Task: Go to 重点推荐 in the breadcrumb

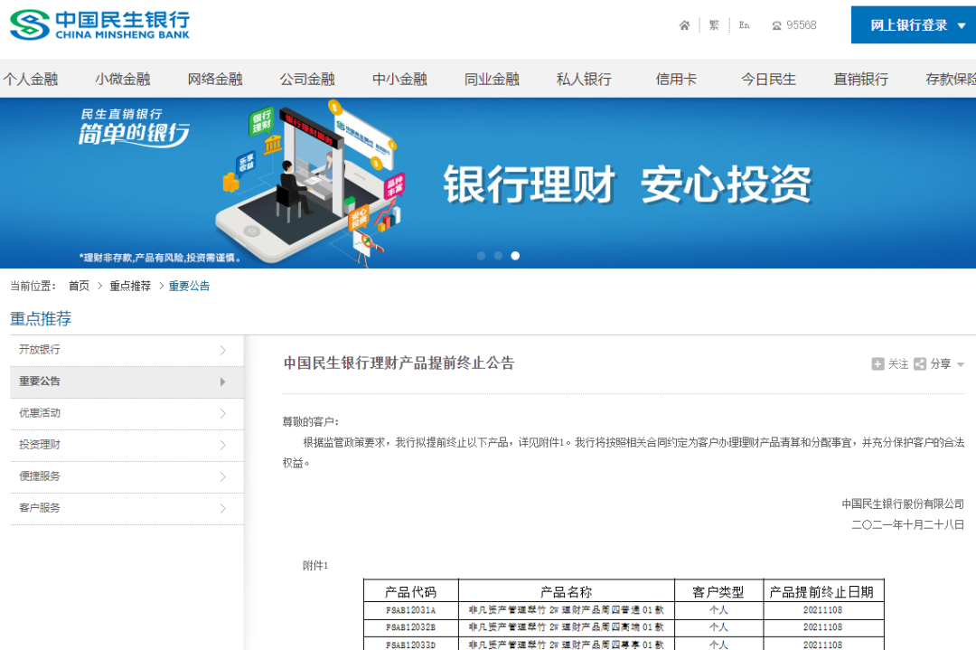Action: point(130,286)
